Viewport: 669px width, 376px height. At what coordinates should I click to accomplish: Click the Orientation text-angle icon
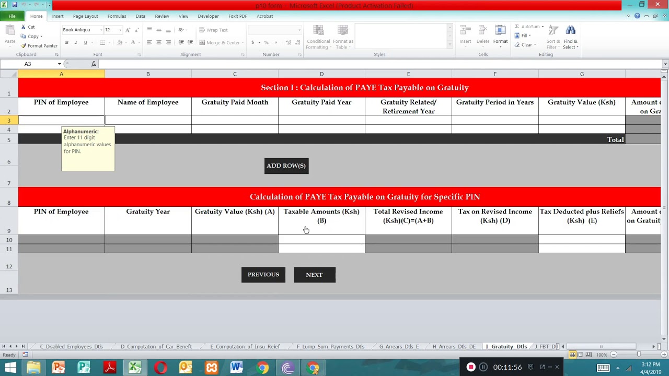pos(181,30)
